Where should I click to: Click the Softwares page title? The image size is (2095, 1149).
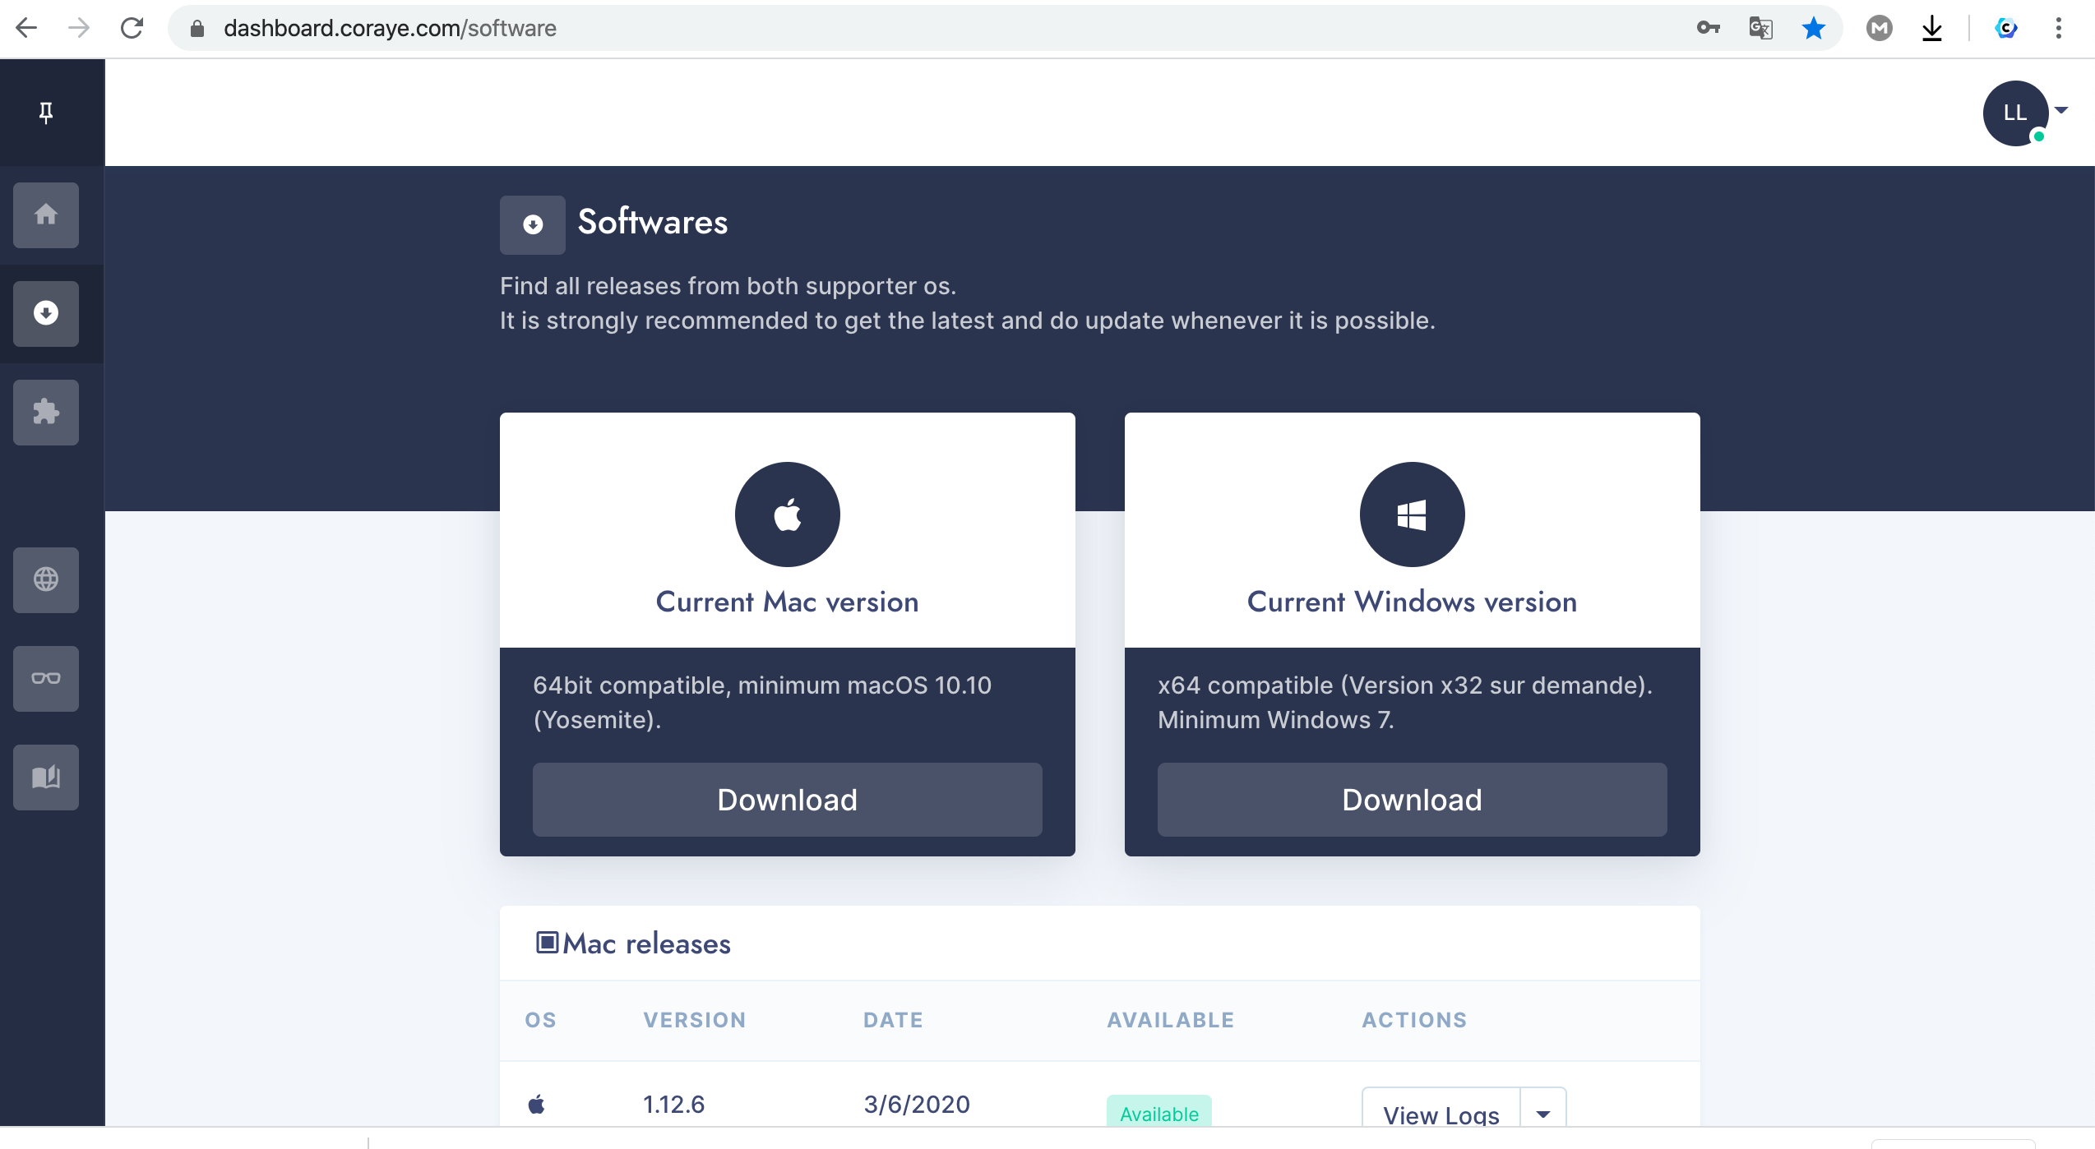point(653,222)
